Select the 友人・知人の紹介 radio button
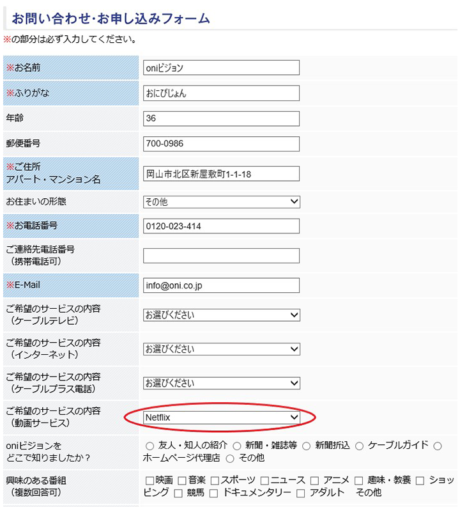This screenshot has height=507, width=460. [149, 446]
